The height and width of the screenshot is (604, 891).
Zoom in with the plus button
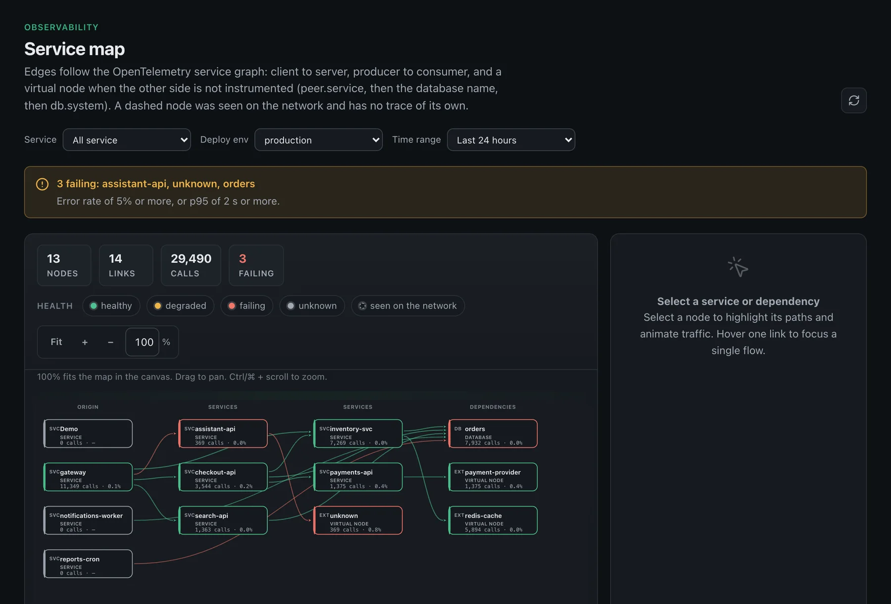click(85, 342)
